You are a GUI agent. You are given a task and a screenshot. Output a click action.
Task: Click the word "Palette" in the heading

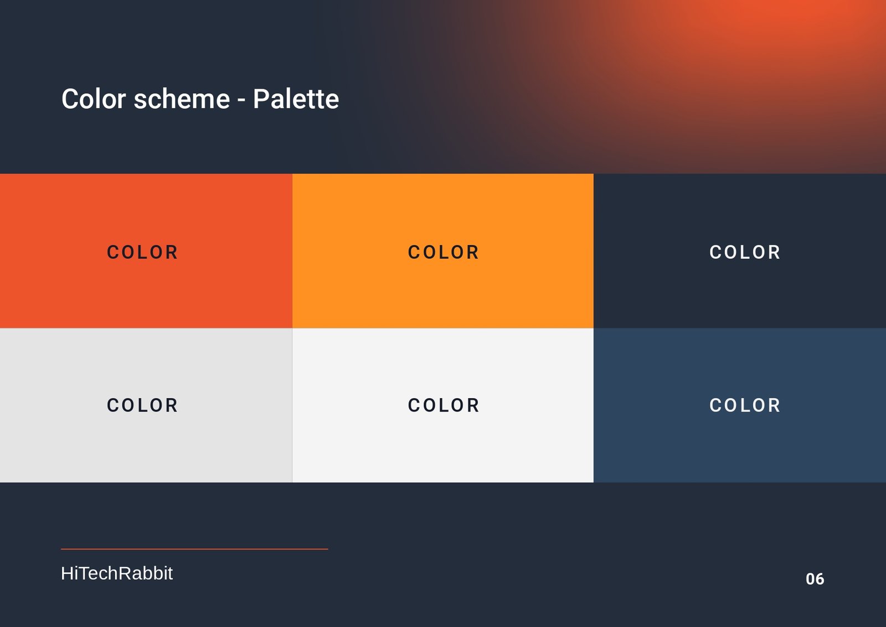pos(296,99)
